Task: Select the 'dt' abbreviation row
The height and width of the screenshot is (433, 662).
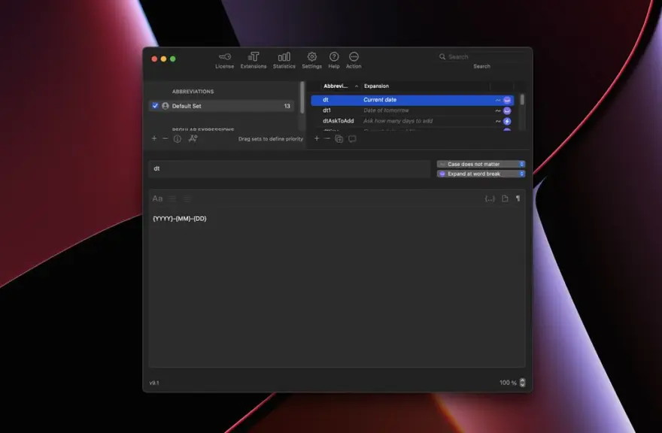Action: coord(412,100)
